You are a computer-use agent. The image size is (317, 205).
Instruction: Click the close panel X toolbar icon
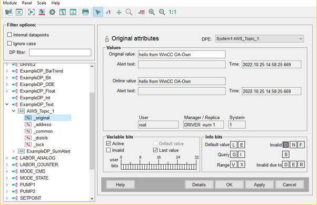pyautogui.click(x=19, y=12)
